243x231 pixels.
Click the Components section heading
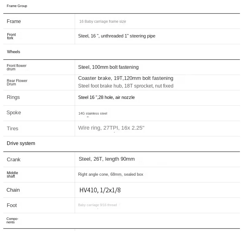click(12, 221)
